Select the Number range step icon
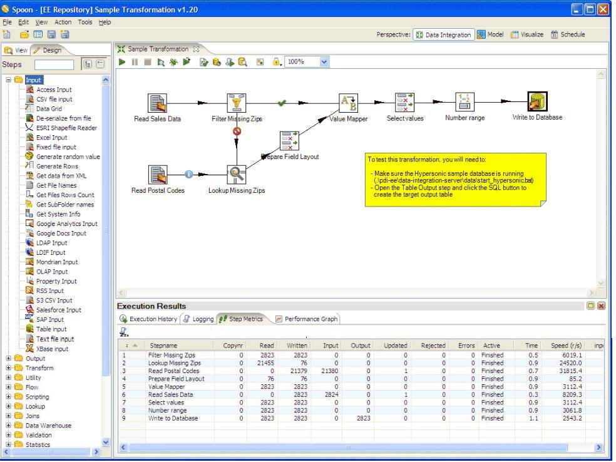 465,102
